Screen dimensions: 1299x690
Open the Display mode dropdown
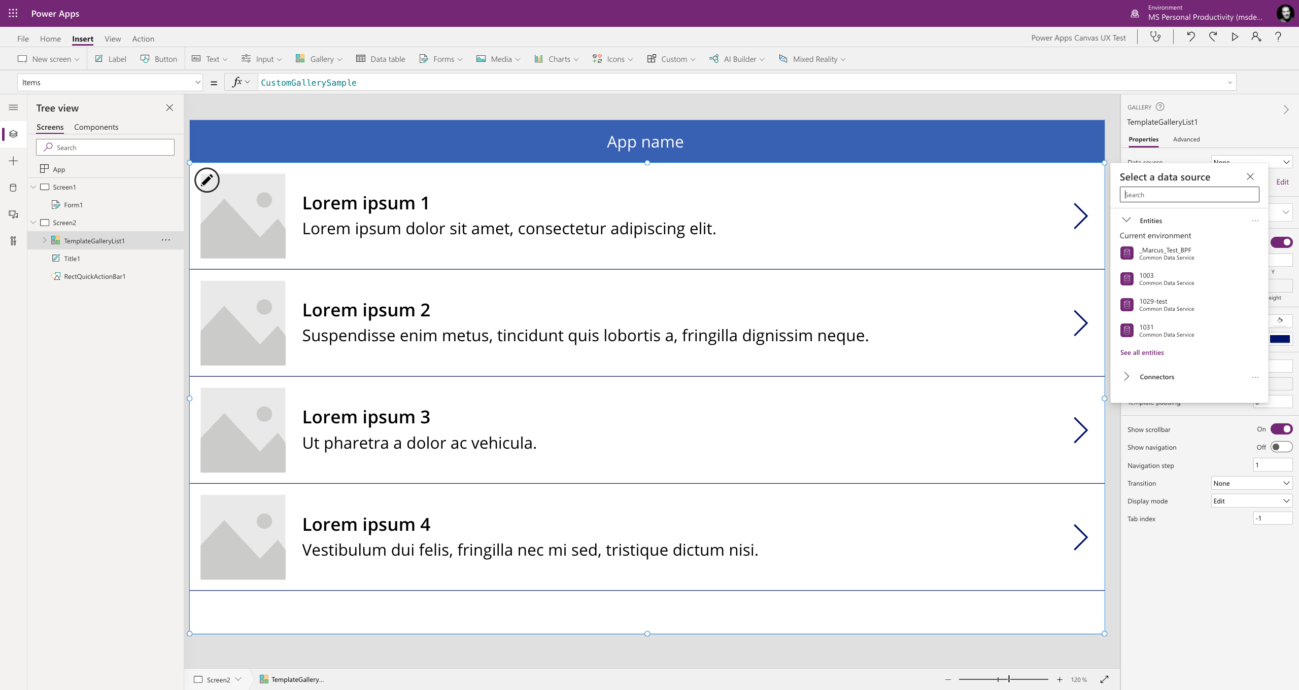pos(1251,500)
